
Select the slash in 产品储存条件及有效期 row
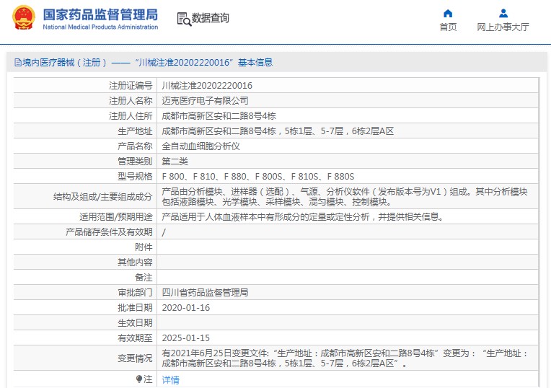point(164,232)
